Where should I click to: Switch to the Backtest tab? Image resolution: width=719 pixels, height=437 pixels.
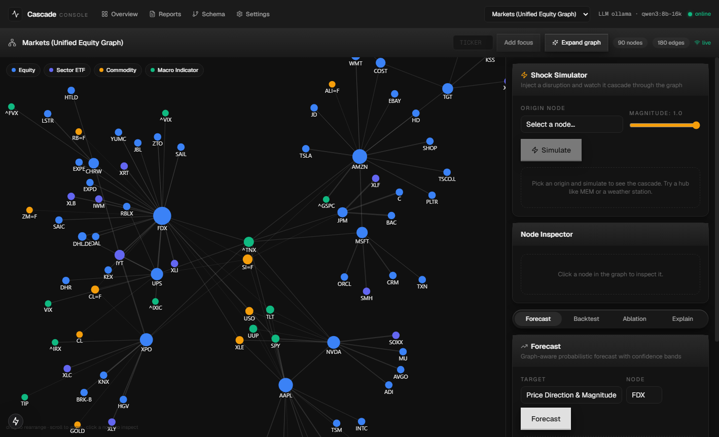586,319
